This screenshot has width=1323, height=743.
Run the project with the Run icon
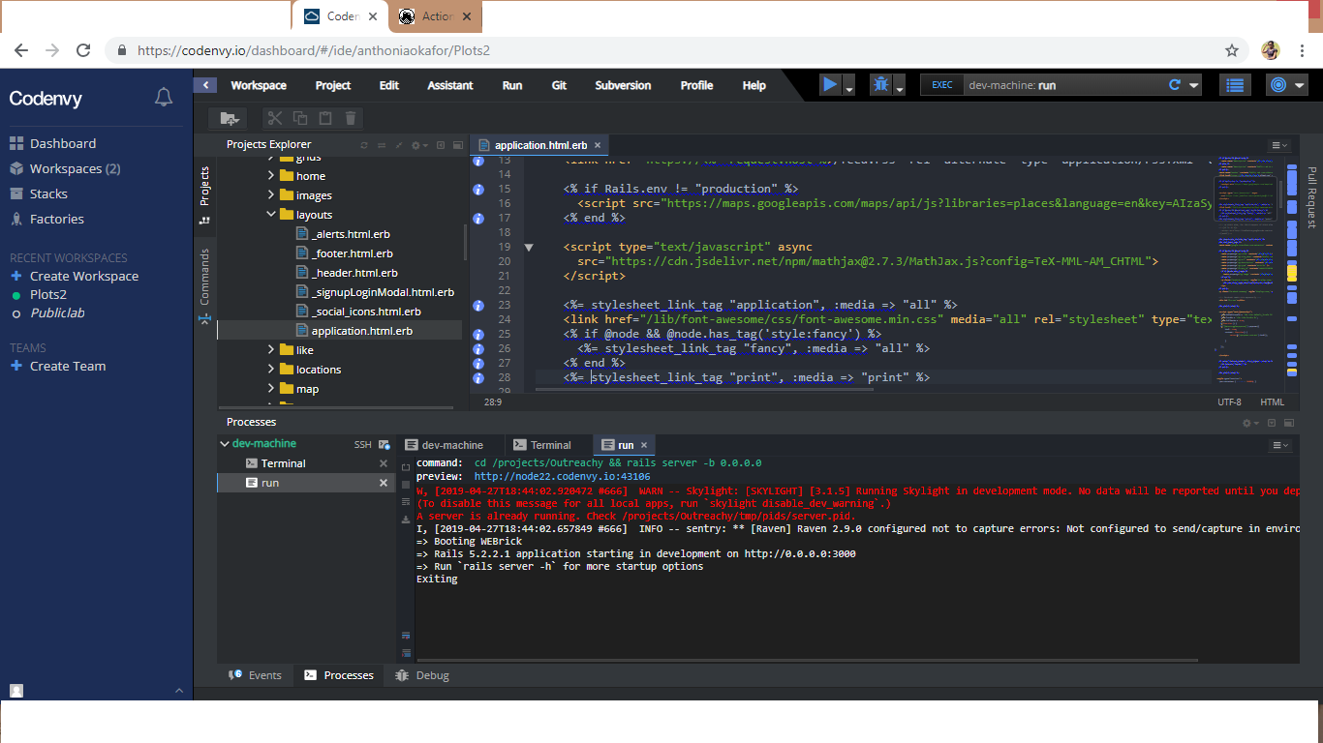click(829, 84)
